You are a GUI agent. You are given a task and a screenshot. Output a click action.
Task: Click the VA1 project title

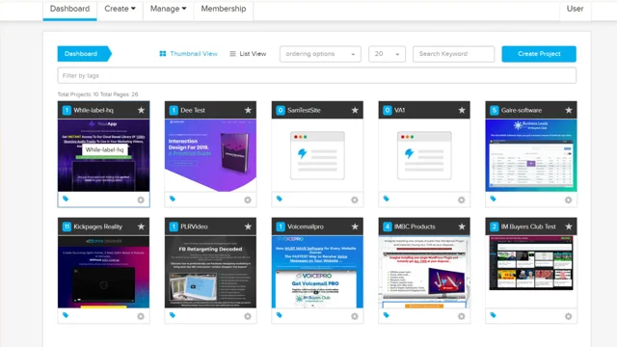click(399, 110)
